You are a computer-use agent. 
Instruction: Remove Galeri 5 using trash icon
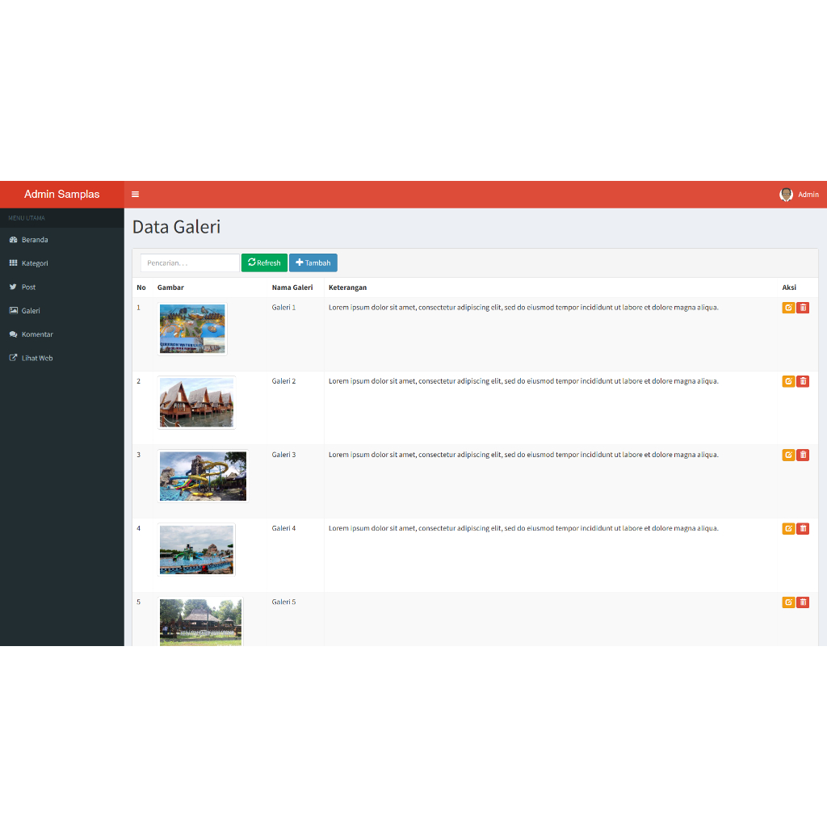click(x=803, y=602)
